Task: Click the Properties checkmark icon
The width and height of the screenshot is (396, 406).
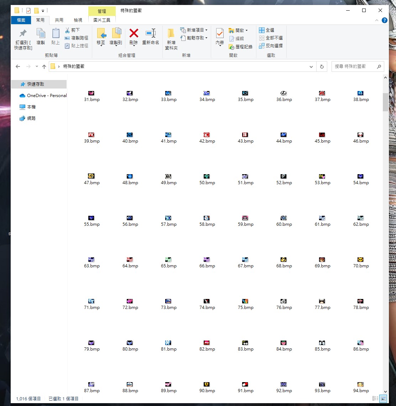Action: point(220,33)
